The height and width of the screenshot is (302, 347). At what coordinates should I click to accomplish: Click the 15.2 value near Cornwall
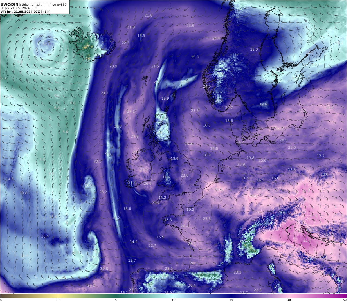coord(162,198)
